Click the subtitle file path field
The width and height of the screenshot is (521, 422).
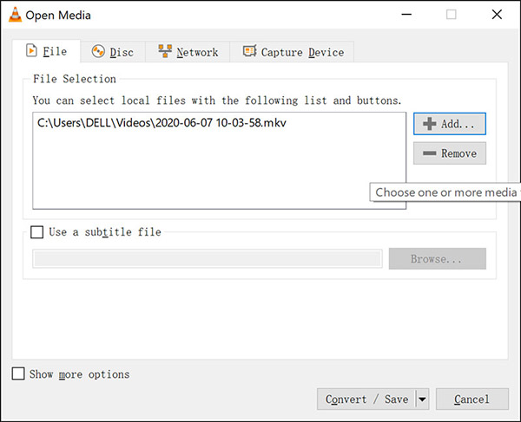coord(208,258)
